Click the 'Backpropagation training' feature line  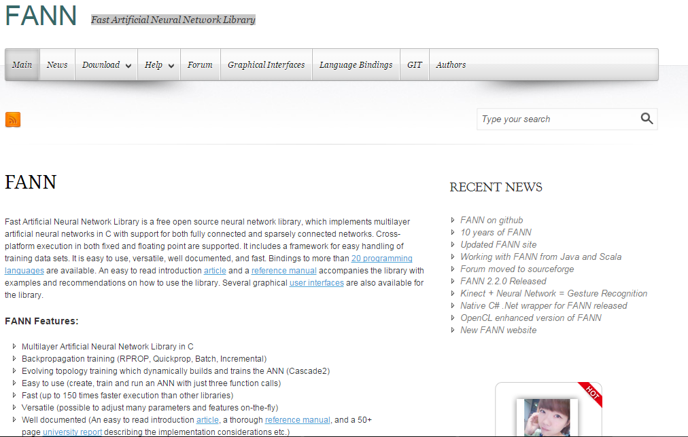144,358
